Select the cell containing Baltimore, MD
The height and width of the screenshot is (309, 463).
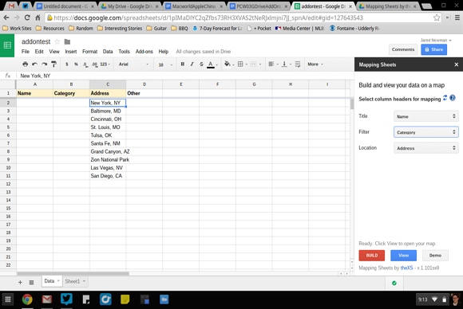(x=108, y=111)
